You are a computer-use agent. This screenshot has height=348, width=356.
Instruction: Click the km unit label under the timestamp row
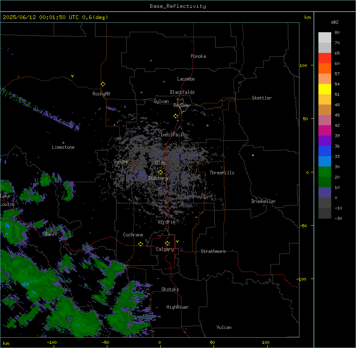(x=308, y=17)
